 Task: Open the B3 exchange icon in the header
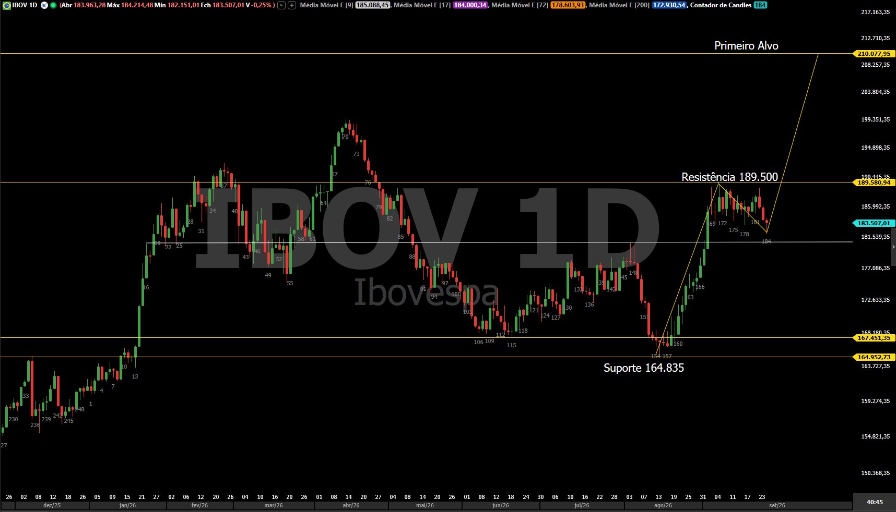[44, 5]
